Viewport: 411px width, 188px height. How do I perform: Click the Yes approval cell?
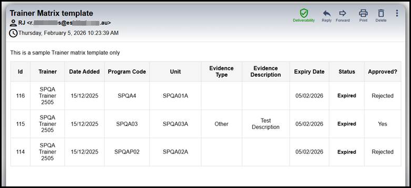click(382, 124)
